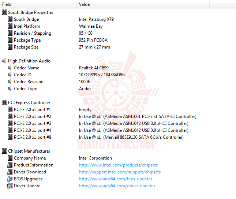Select the PCI-E 2.0 x1 port #8 label
The width and height of the screenshot is (236, 199).
[x=32, y=137]
